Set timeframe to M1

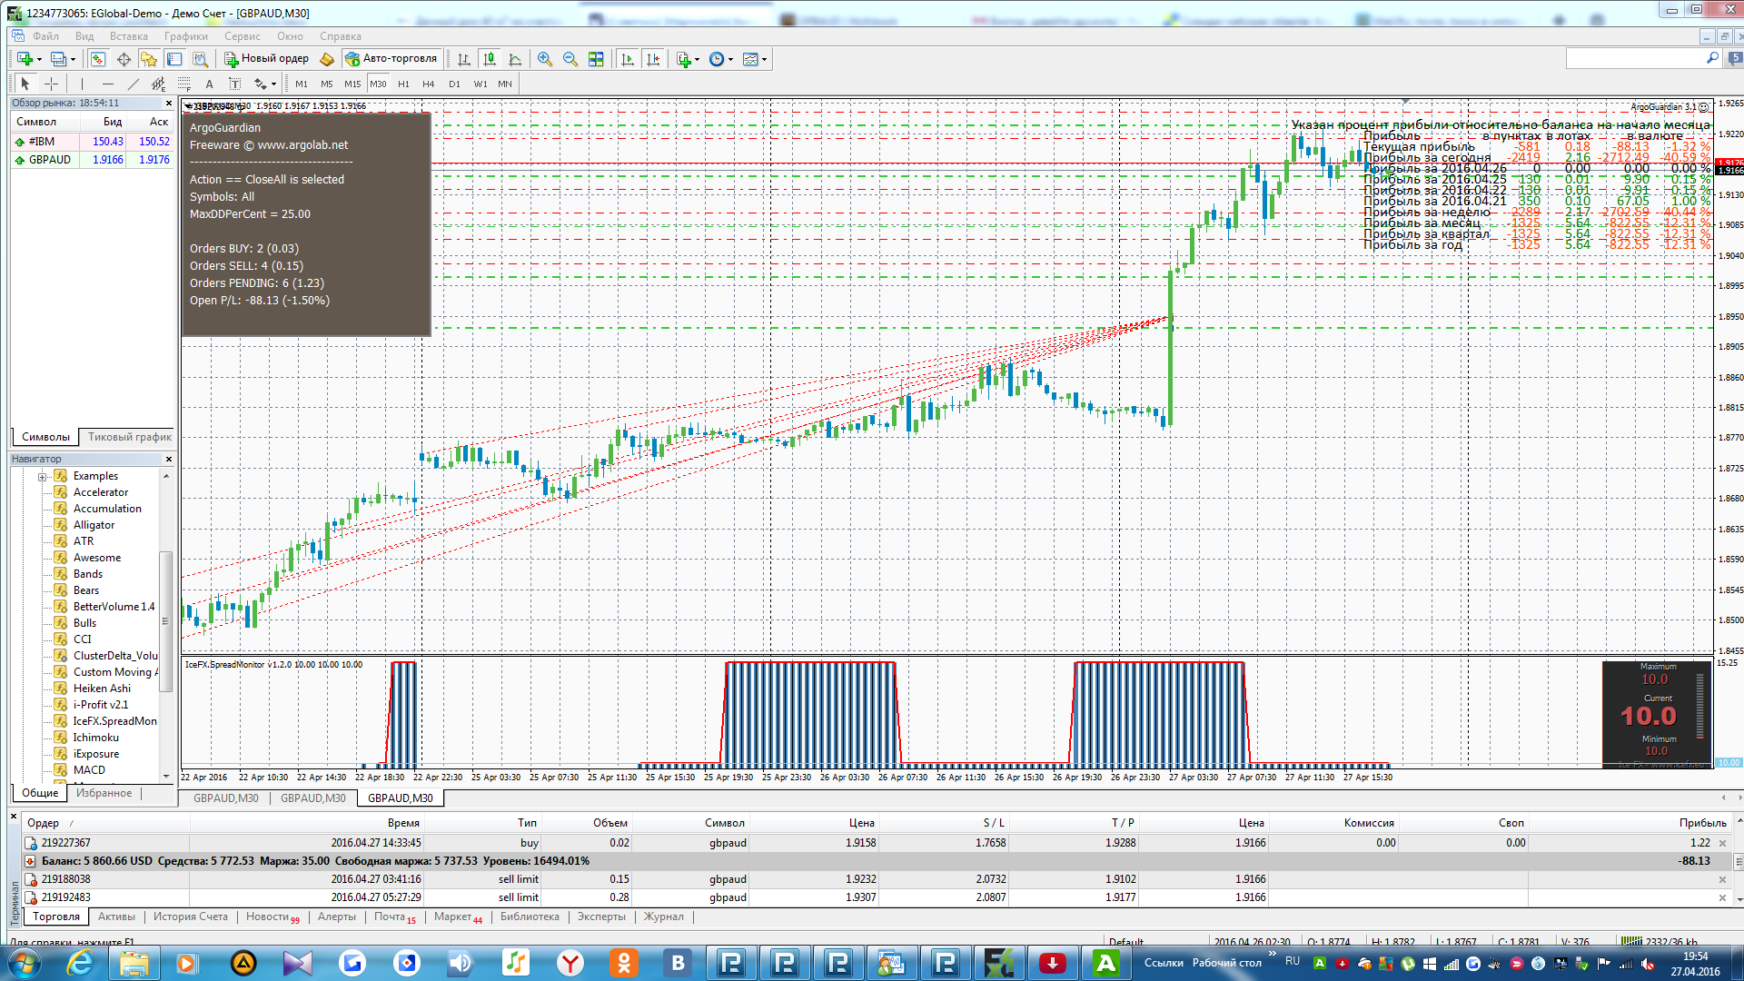pyautogui.click(x=302, y=84)
